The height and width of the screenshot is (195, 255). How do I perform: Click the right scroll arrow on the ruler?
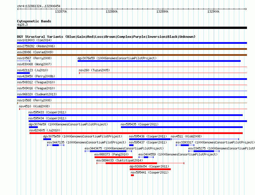click(246, 9)
